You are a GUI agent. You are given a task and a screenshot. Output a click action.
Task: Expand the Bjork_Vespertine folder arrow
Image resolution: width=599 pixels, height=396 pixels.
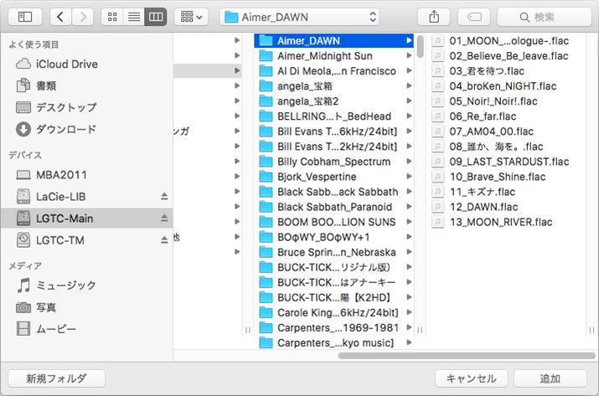(409, 177)
